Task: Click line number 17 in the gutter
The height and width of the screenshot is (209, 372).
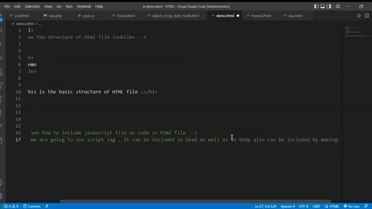Action: tap(18, 139)
